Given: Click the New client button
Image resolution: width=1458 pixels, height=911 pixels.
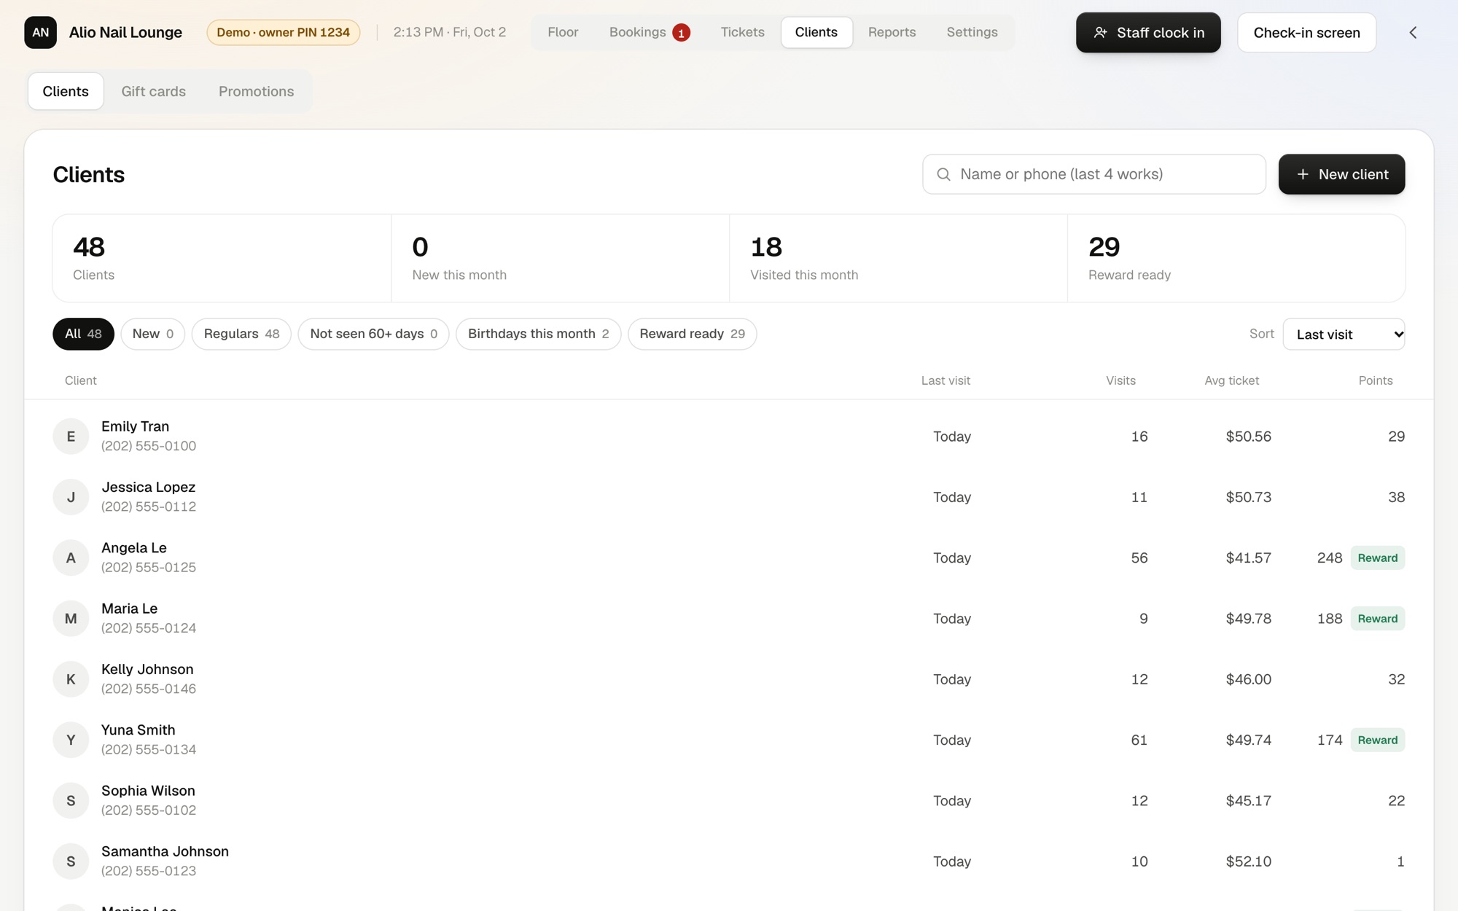Looking at the screenshot, I should [1341, 174].
